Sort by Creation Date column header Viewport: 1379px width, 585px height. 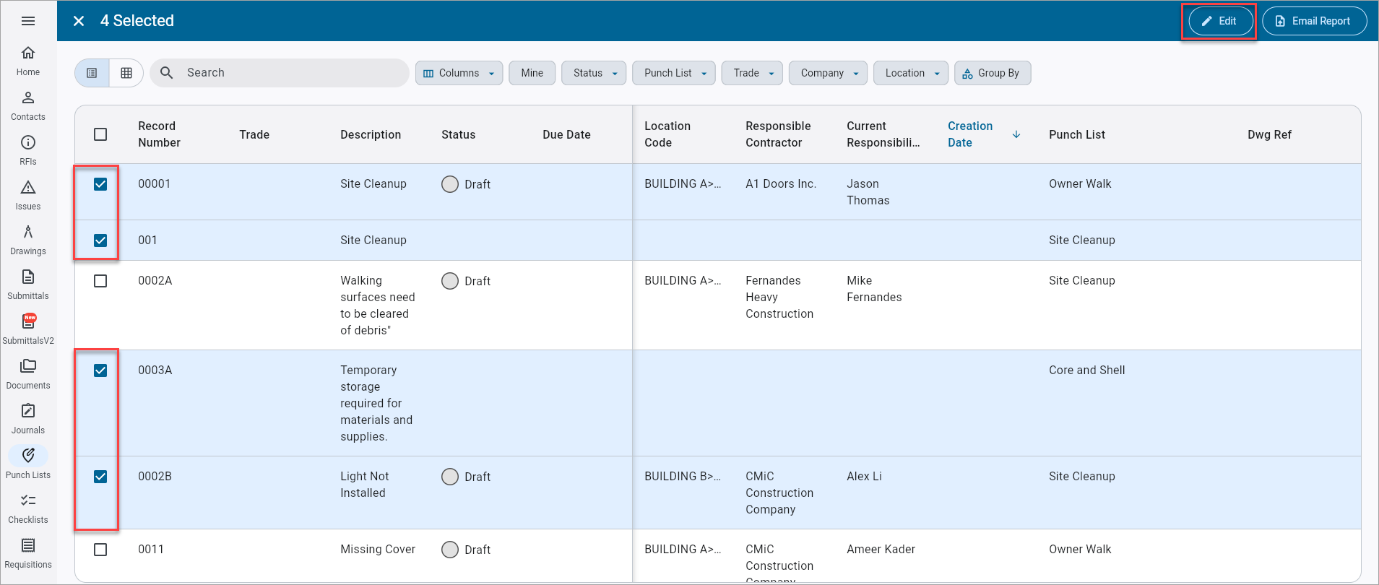point(970,134)
